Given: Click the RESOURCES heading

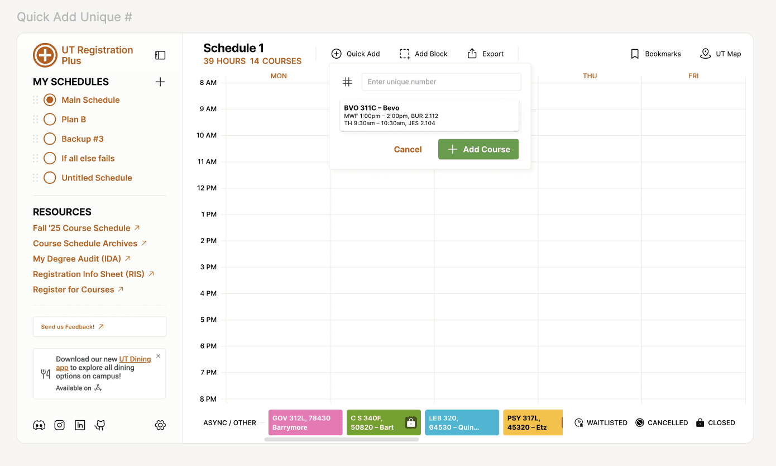Looking at the screenshot, I should 62,212.
